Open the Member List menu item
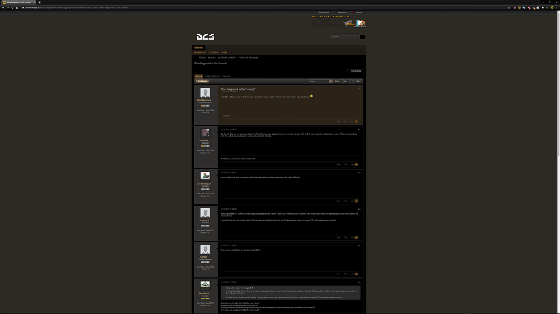 tap(200, 53)
